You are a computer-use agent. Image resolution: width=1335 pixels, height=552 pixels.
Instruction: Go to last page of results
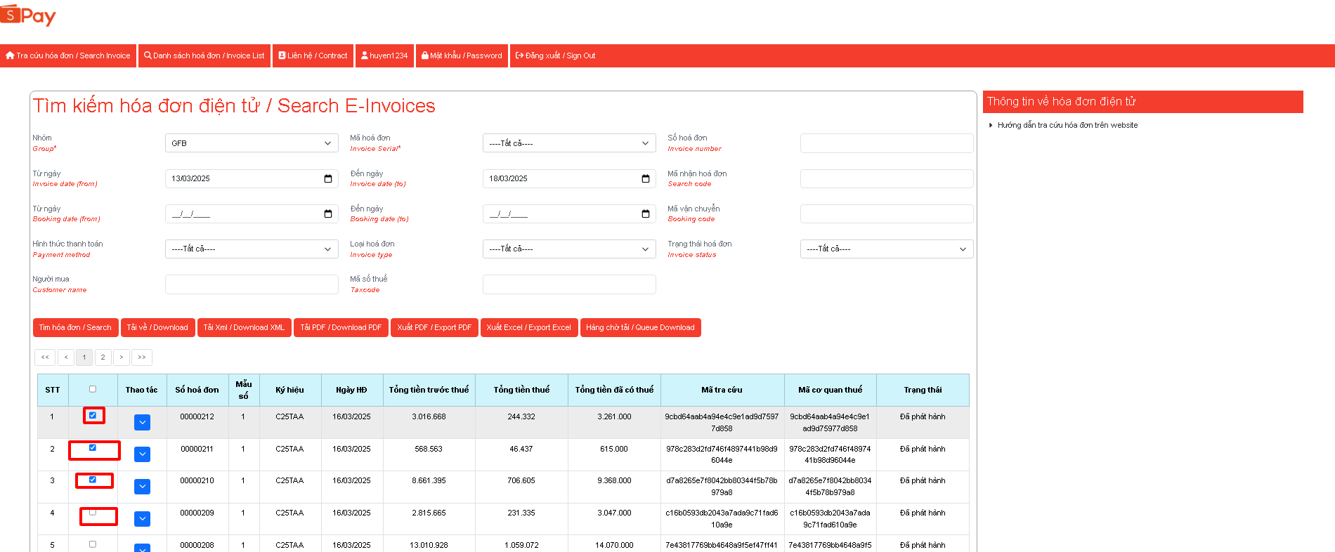pos(142,357)
